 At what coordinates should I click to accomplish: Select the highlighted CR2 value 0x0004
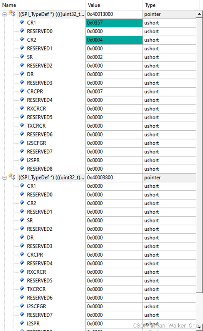(x=114, y=40)
